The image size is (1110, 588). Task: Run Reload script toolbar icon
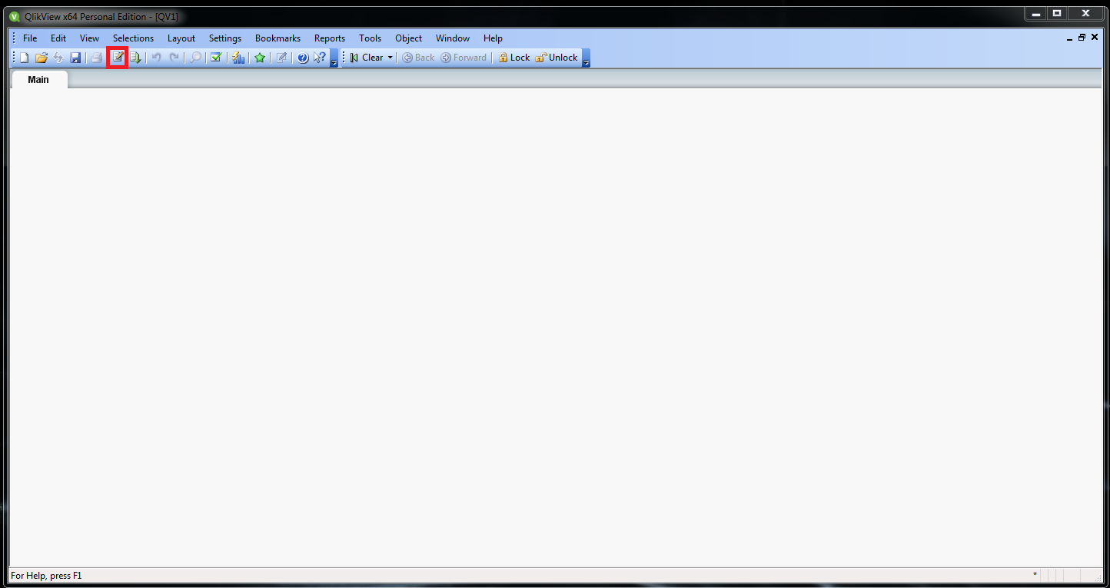click(135, 58)
